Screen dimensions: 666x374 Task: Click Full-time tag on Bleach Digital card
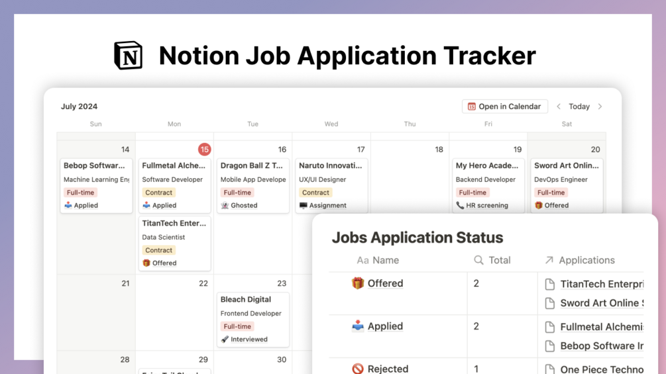coord(237,326)
